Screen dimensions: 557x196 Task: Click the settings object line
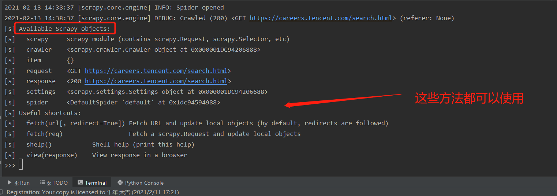(136, 92)
